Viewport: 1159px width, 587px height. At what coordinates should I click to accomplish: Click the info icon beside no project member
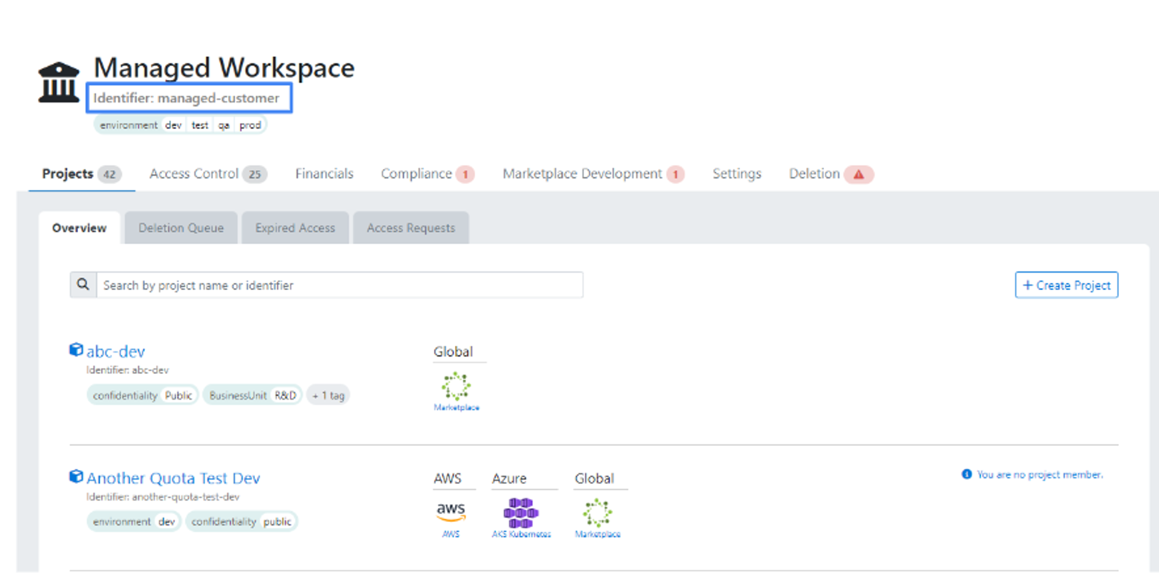pos(967,474)
